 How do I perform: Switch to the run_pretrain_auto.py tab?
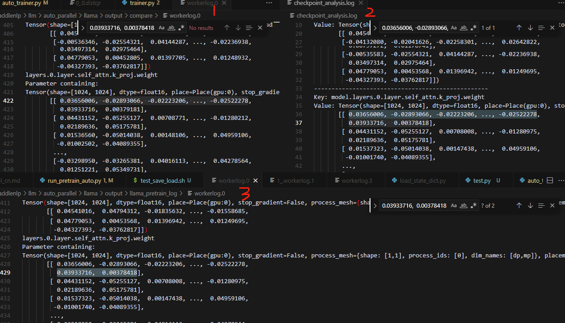pos(74,180)
